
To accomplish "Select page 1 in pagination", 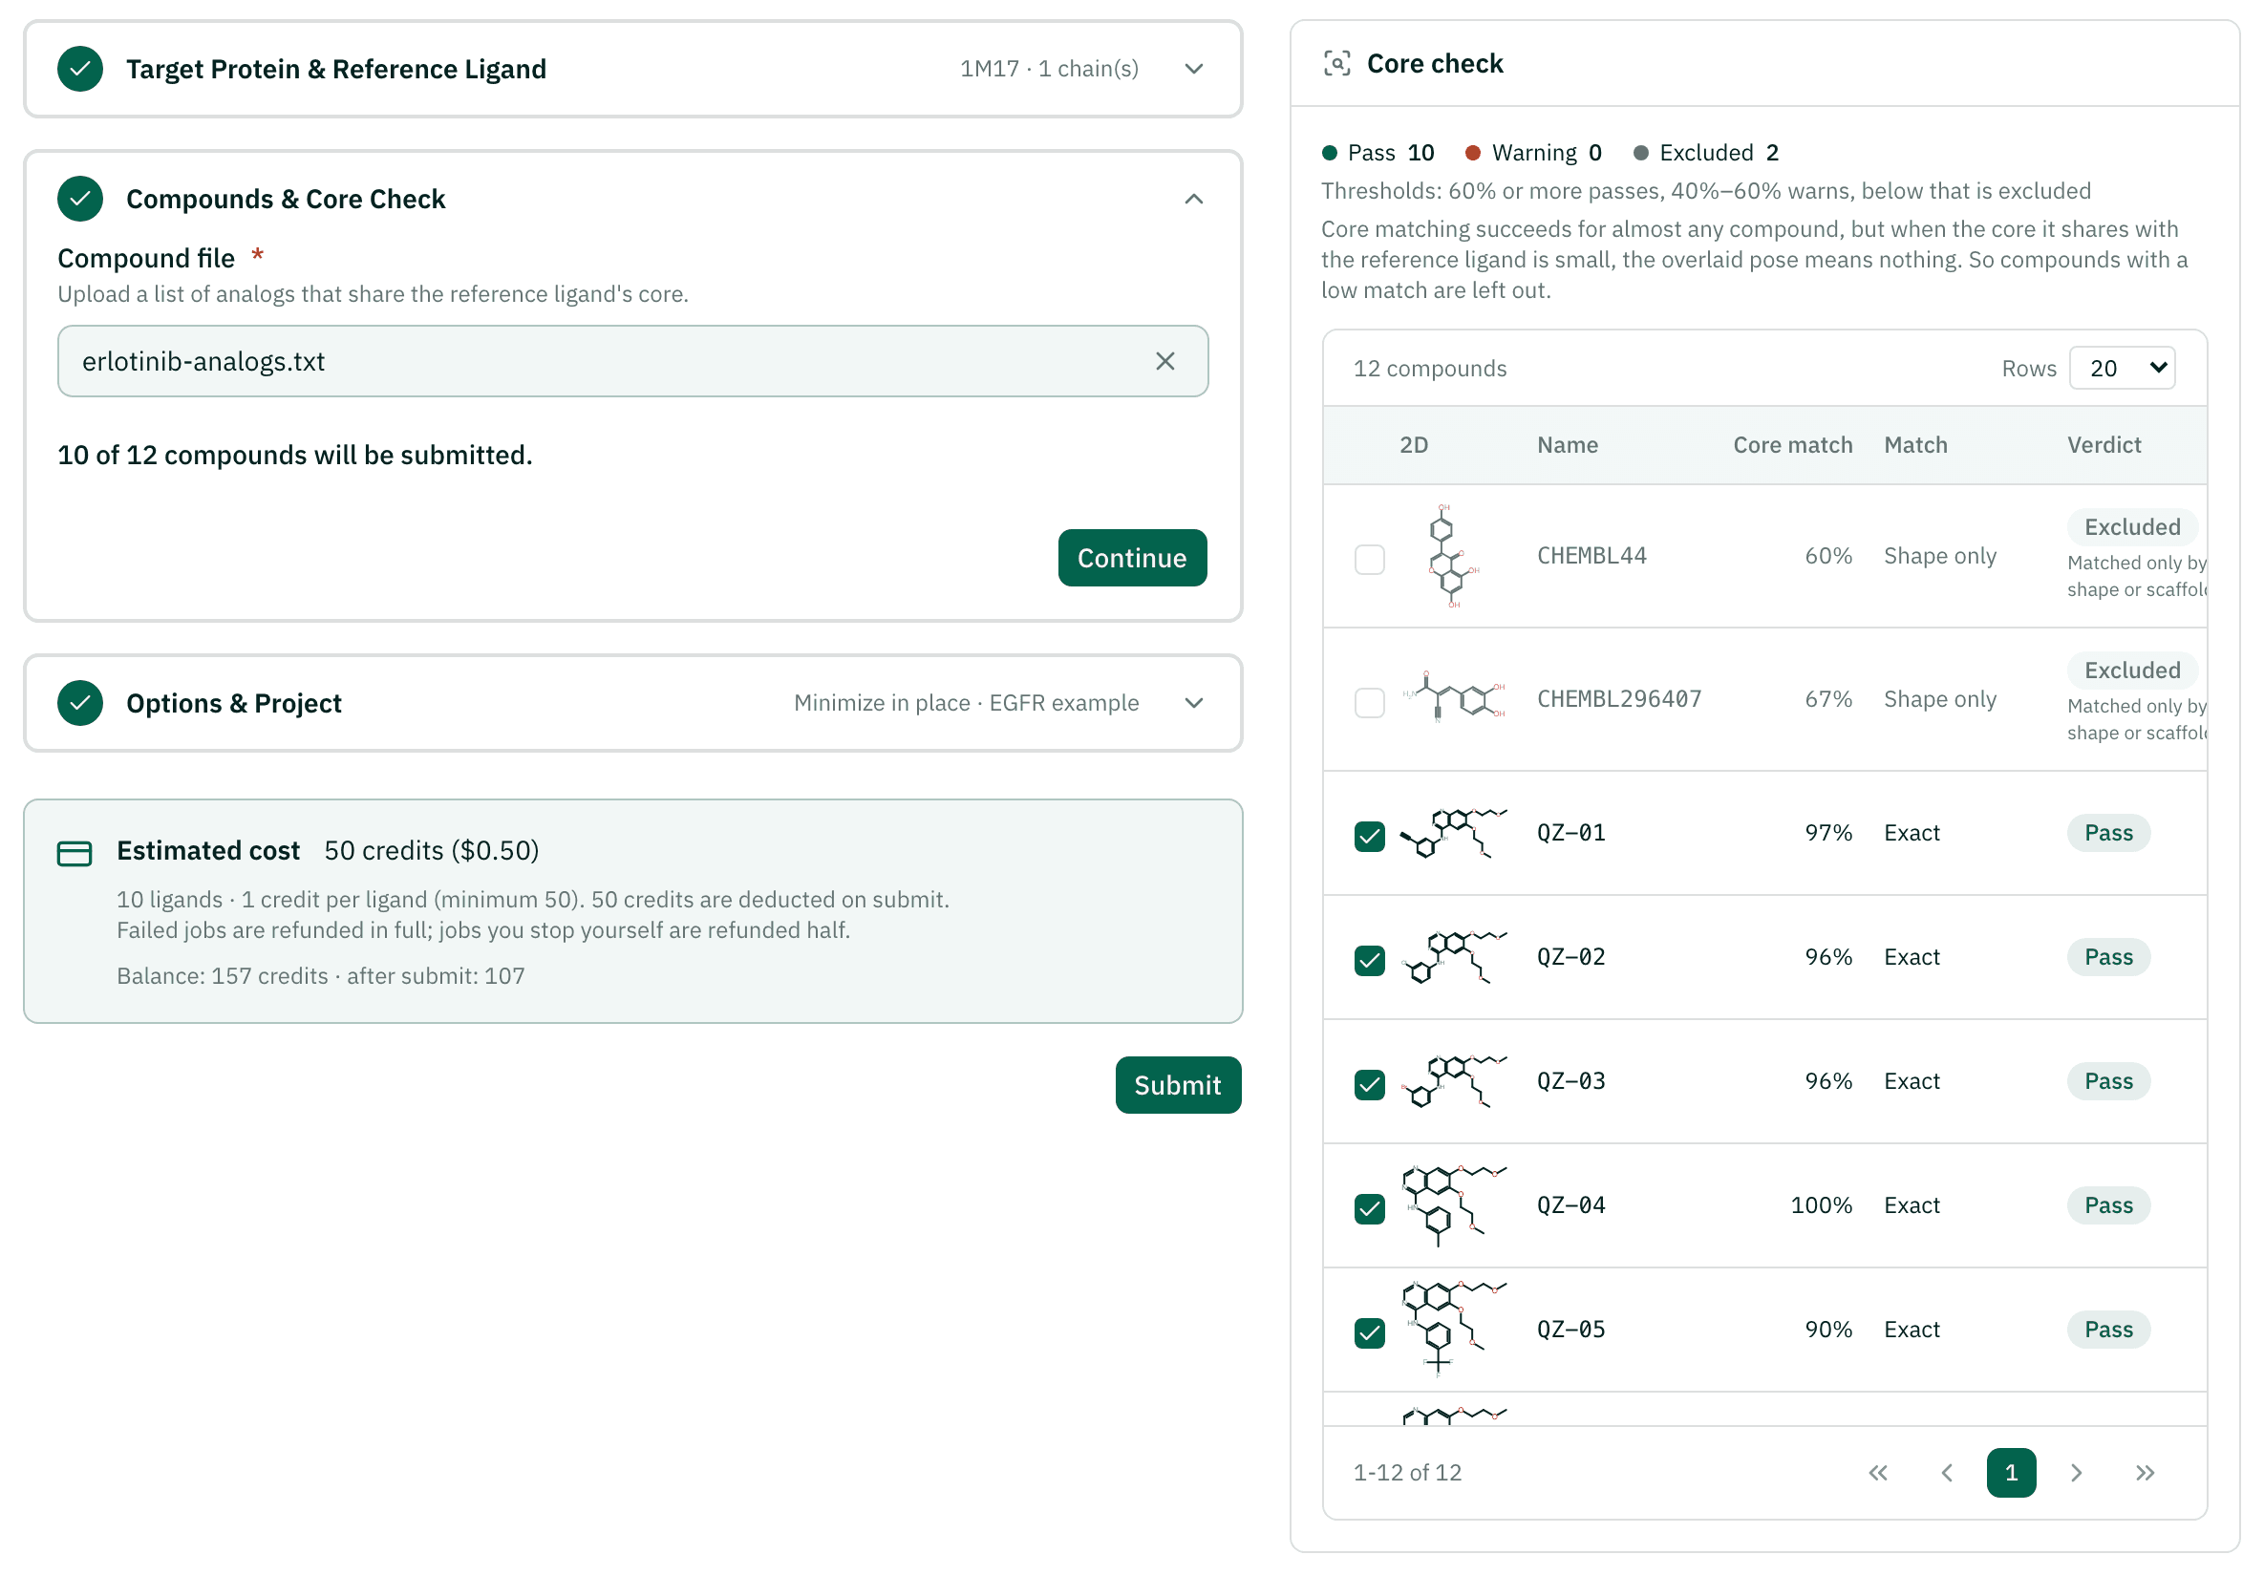I will point(2011,1473).
